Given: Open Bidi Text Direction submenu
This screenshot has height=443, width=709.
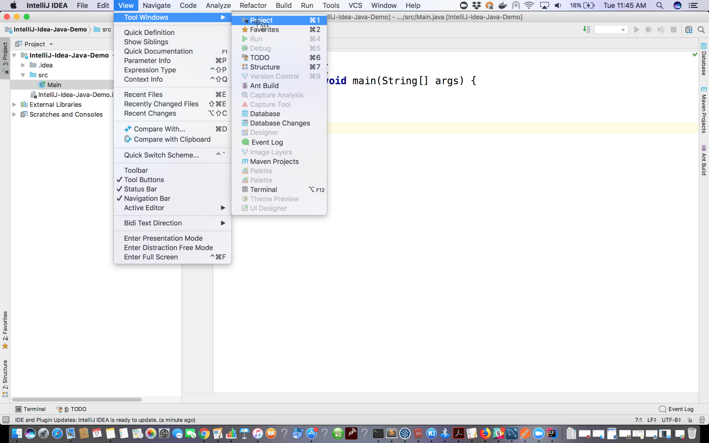Looking at the screenshot, I should pyautogui.click(x=173, y=223).
